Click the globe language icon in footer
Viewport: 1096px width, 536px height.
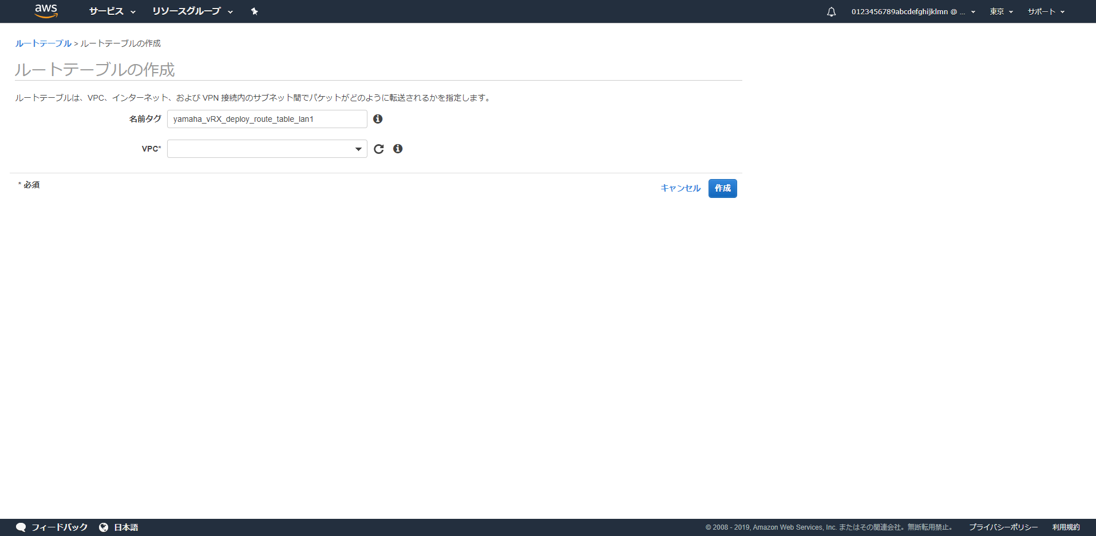coord(103,527)
